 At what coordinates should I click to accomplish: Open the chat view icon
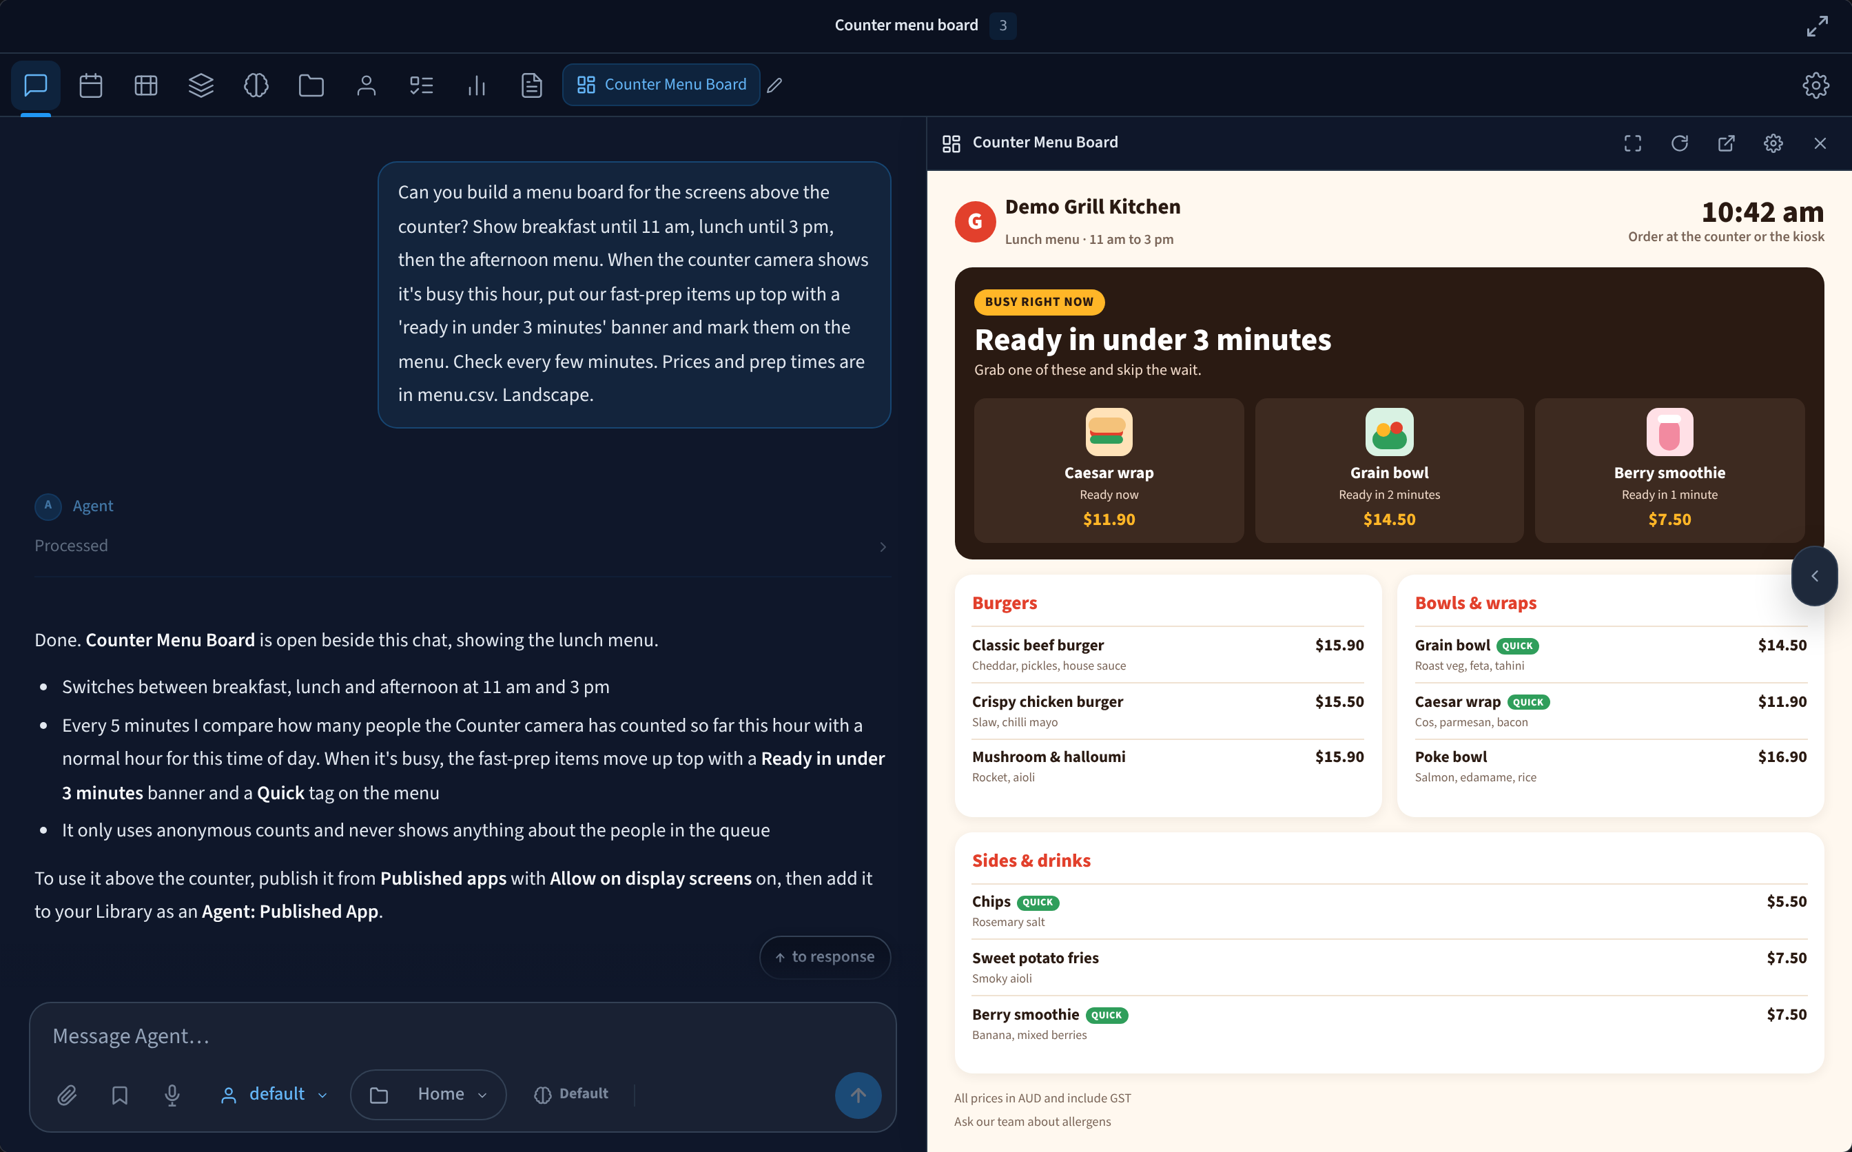tap(36, 85)
